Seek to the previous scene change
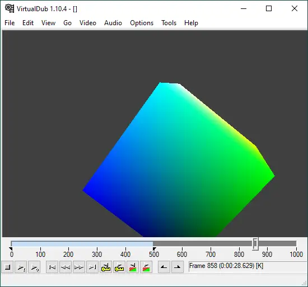308x287 pixels. click(133, 267)
